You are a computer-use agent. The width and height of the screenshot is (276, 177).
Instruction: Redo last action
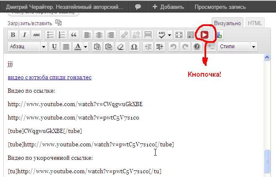pos(185,47)
